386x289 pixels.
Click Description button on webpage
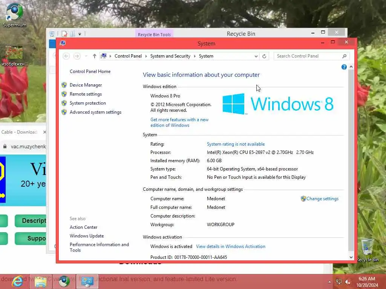(x=31, y=221)
